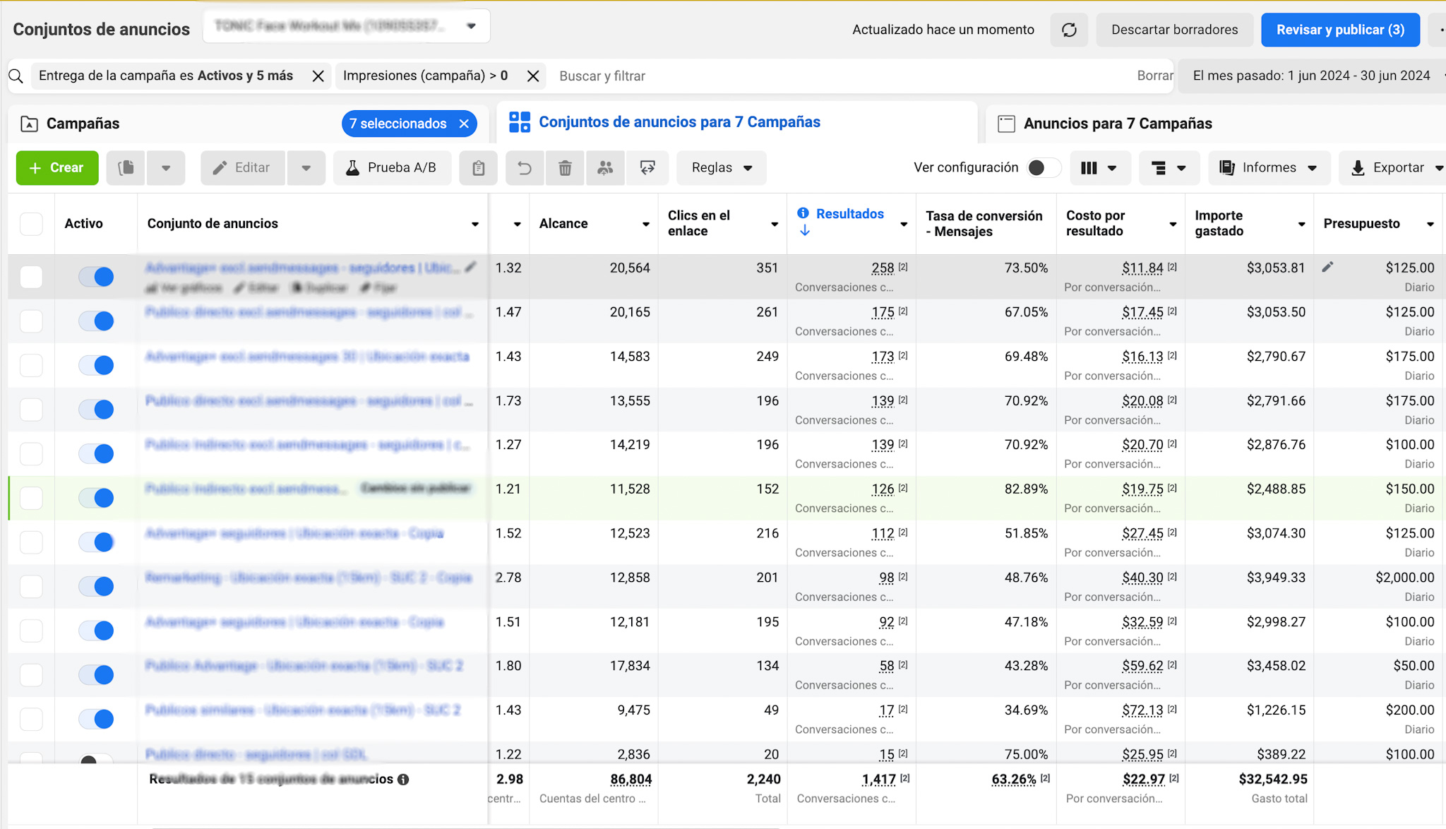Click the duplicate ad set icon
The image size is (1446, 829).
tap(126, 167)
